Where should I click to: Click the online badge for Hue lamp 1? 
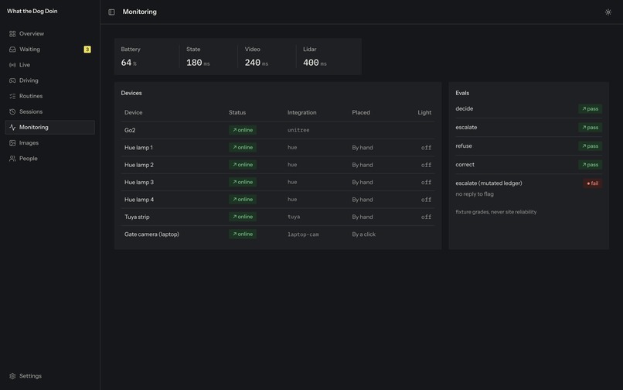(x=243, y=147)
